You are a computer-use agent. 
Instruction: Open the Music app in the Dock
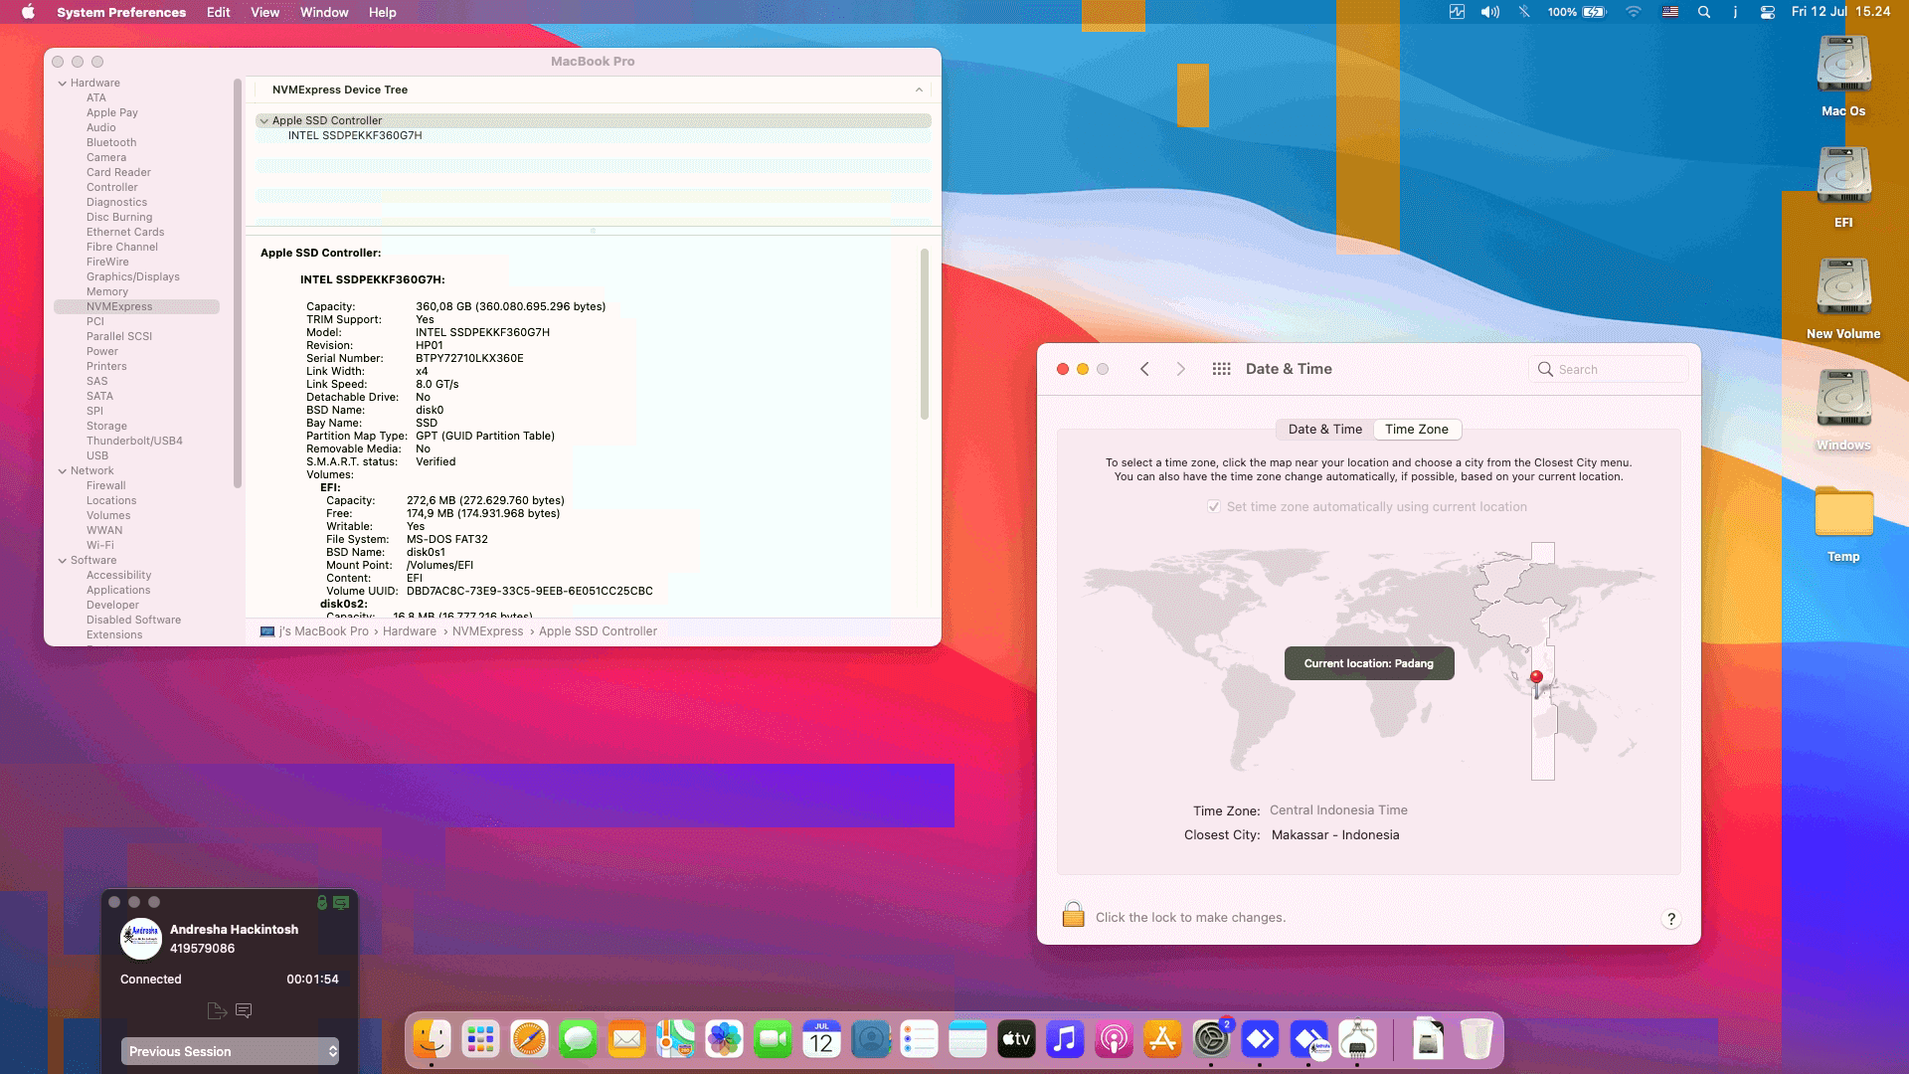click(1065, 1040)
